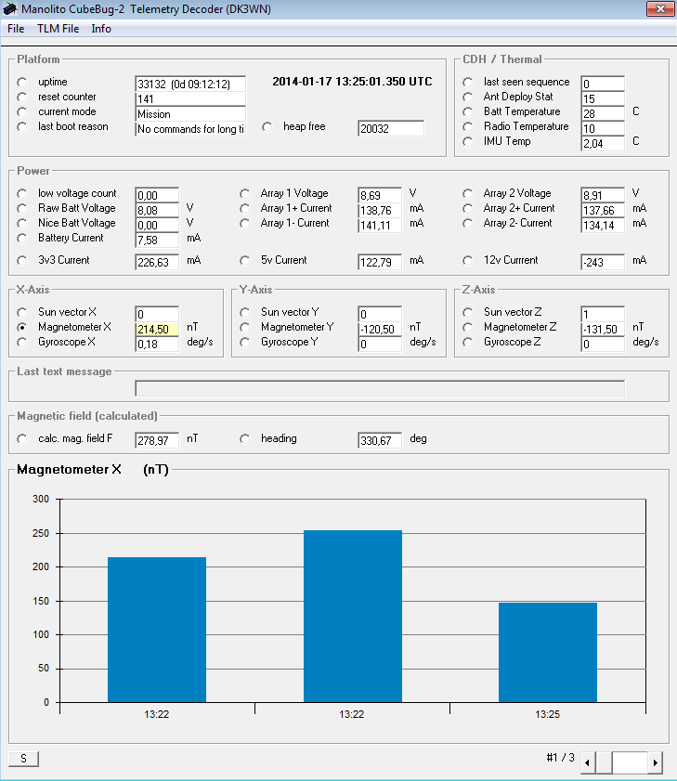Click the Raw Batt Voltage value 8,08
Image resolution: width=677 pixels, height=781 pixels.
tap(157, 210)
